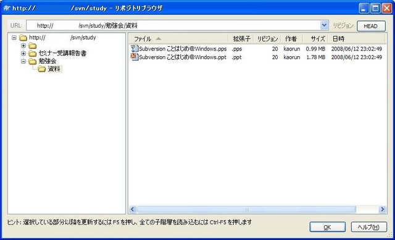The image size is (395, 240).
Task: Click the resize grip at window corner
Action: point(390,235)
